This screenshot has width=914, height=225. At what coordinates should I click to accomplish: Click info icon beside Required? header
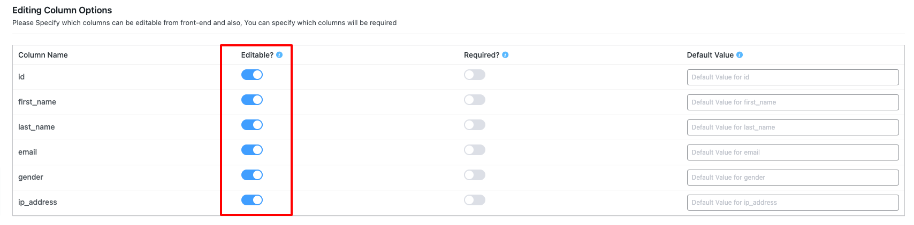point(506,55)
